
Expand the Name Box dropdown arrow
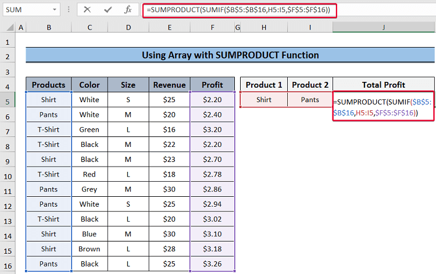click(x=54, y=10)
